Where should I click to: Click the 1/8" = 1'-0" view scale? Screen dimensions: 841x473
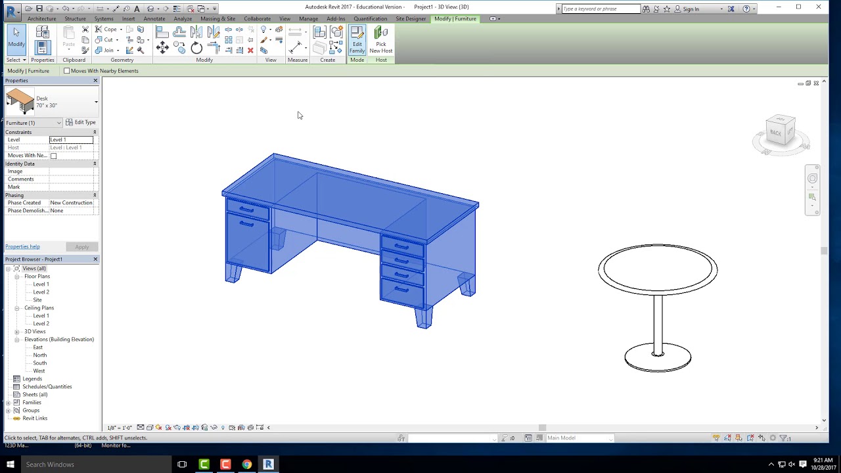(x=120, y=428)
